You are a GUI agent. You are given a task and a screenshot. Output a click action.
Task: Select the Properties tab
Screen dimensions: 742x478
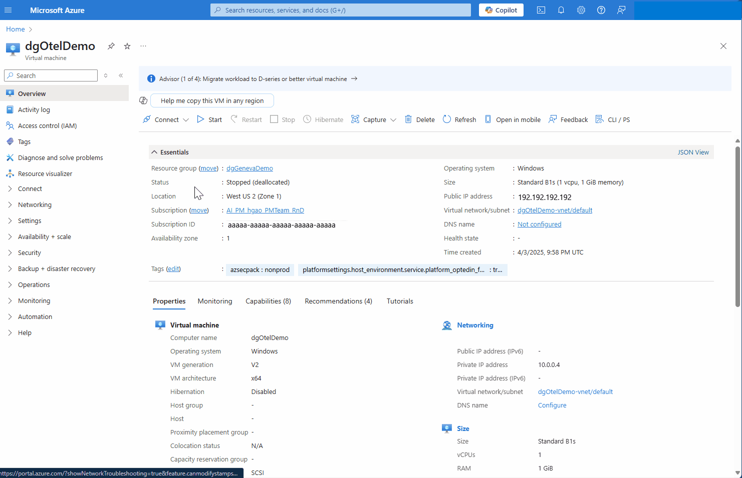(169, 301)
